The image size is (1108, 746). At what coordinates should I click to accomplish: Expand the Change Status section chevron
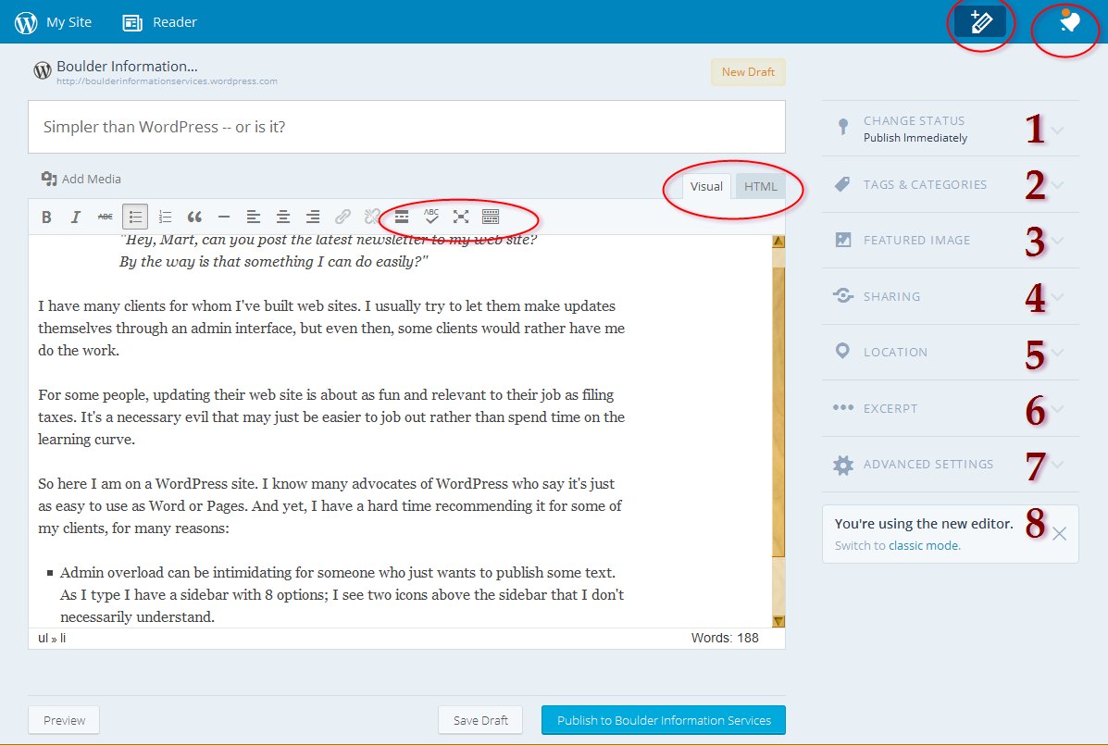[x=1058, y=130]
